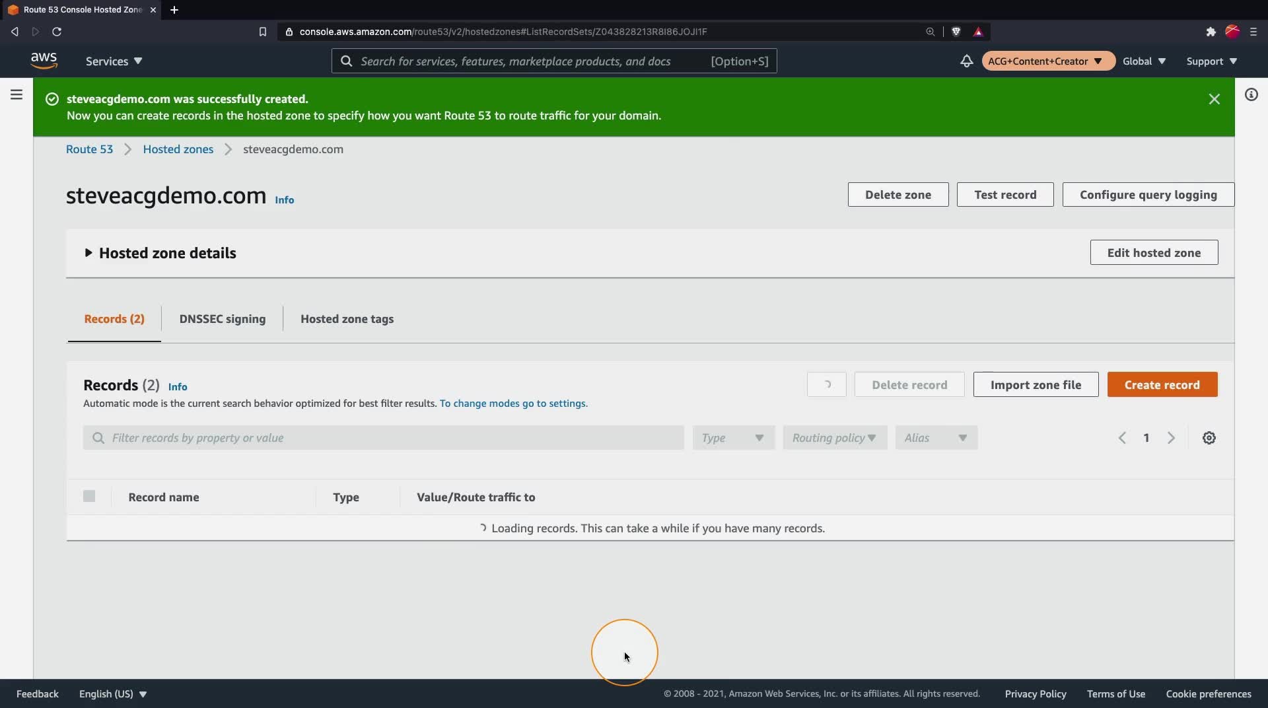This screenshot has height=708, width=1268.
Task: Open records table settings gear
Action: click(x=1209, y=438)
